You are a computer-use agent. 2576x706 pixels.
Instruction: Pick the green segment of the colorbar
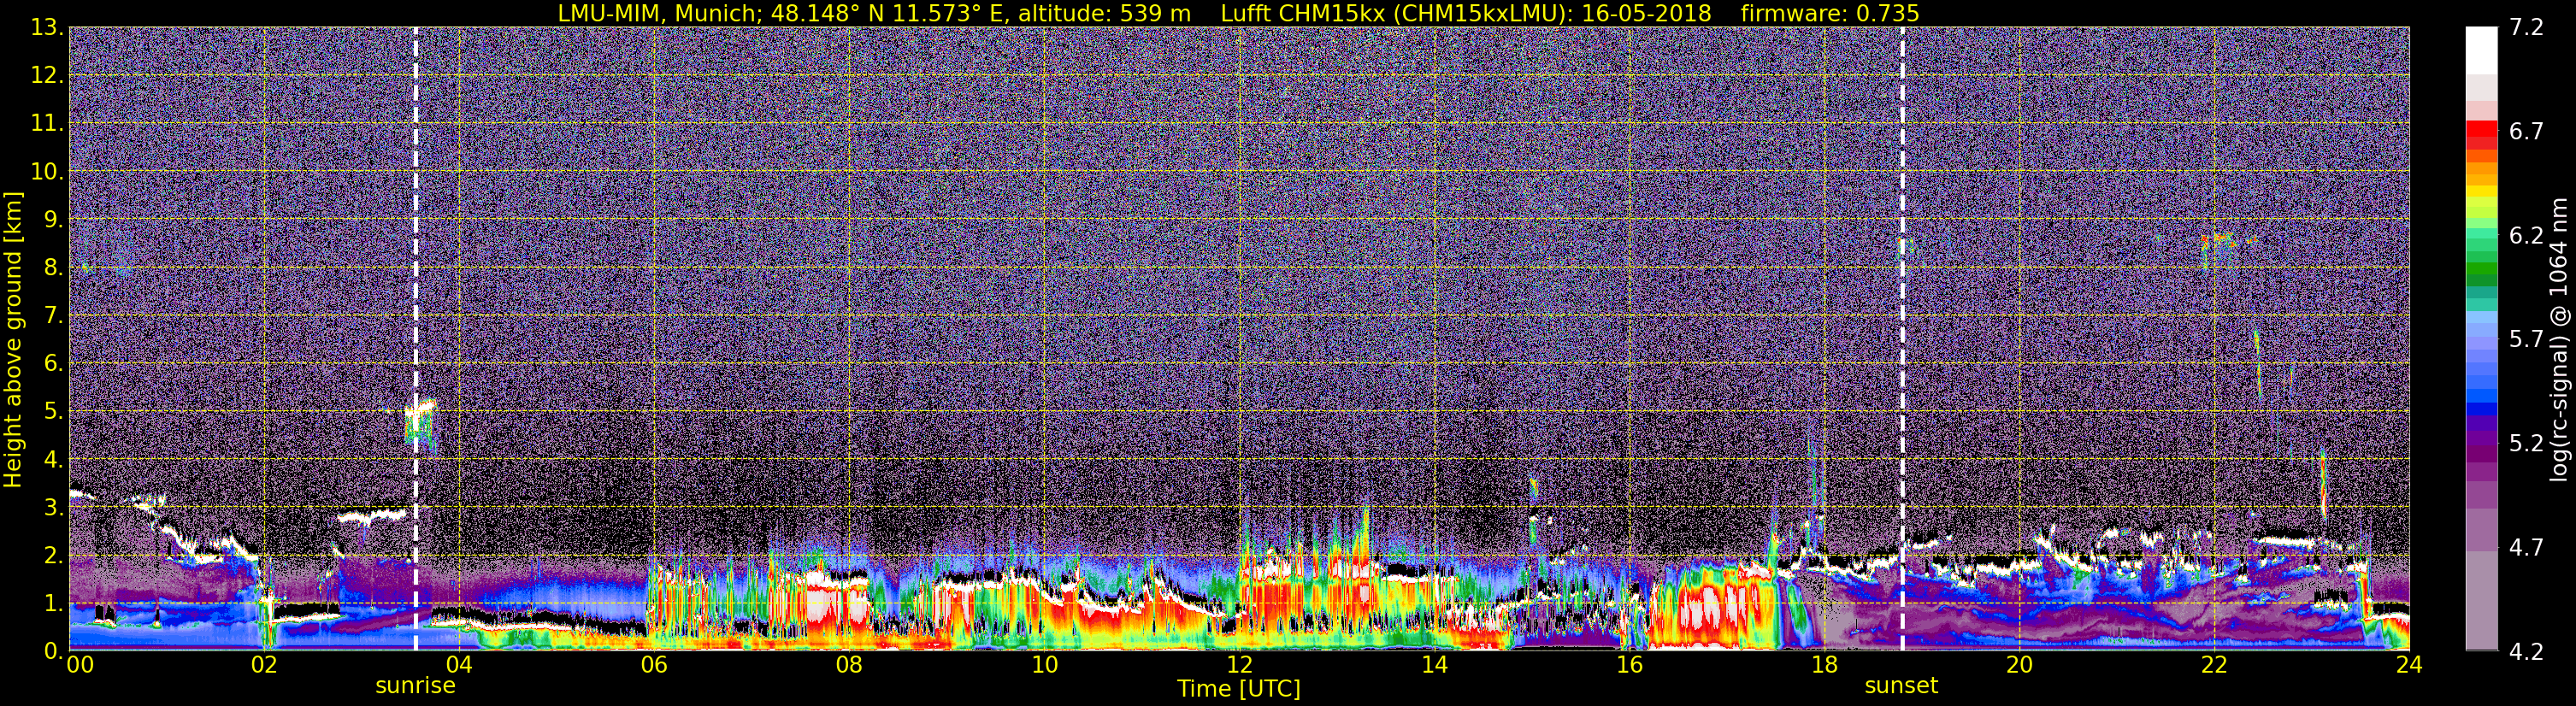coord(2481,270)
